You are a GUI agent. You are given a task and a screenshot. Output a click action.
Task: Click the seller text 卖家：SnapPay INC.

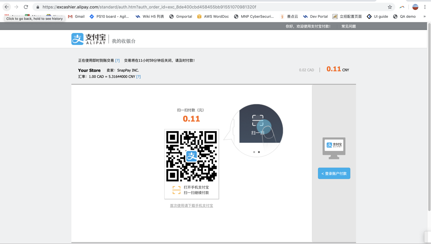coord(123,70)
